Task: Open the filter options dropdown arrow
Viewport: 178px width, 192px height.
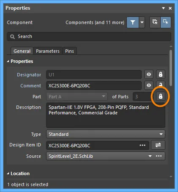Action: click(x=142, y=22)
